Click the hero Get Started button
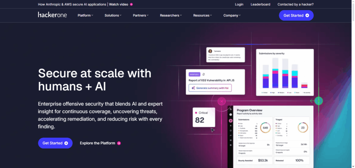Image resolution: width=355 pixels, height=168 pixels. point(55,143)
